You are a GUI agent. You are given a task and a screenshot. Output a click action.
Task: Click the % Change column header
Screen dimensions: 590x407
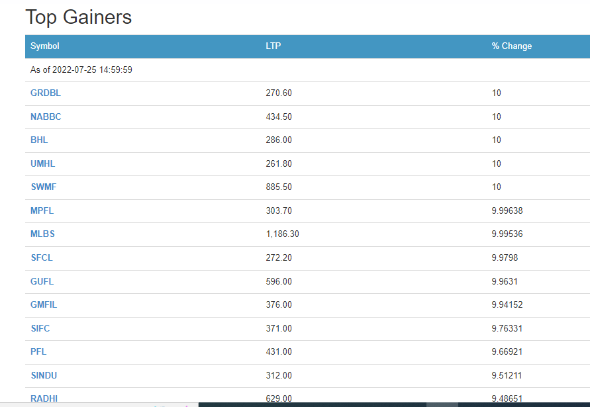click(511, 46)
